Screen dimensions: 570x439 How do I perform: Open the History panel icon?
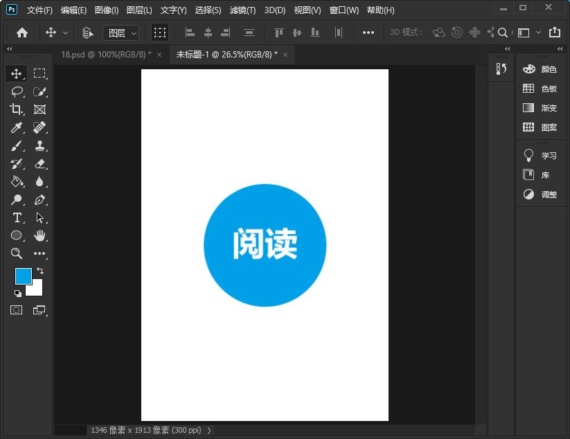click(x=502, y=69)
